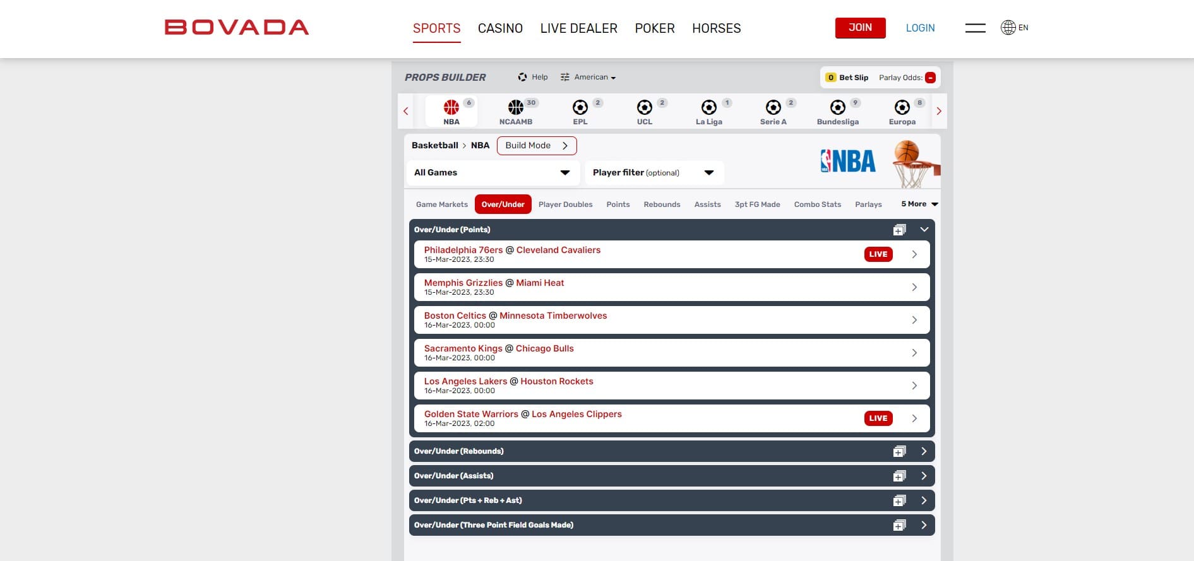Open Sacramento Kings @ Chicago Bulls game
Image resolution: width=1194 pixels, height=561 pixels.
(x=672, y=353)
